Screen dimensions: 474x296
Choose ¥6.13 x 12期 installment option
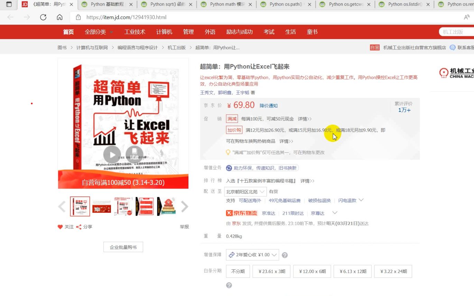click(353, 271)
